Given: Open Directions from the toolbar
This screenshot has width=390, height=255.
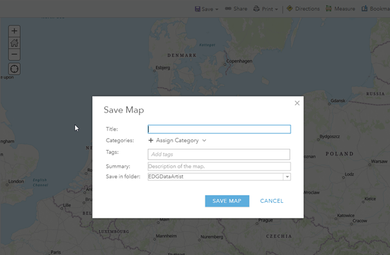Looking at the screenshot, I should (x=303, y=8).
